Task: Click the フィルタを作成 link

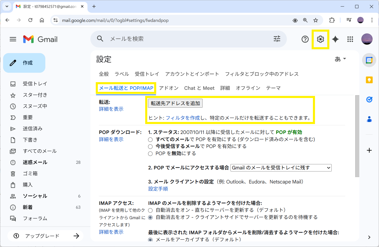Action: click(183, 118)
